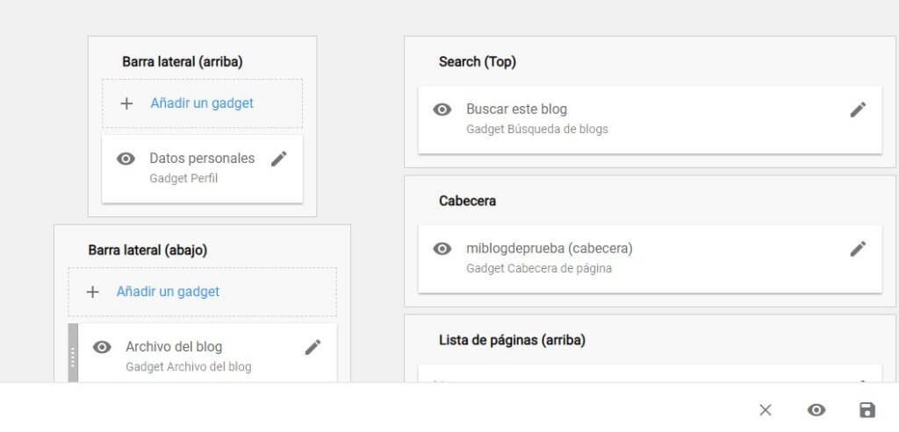The image size is (899, 432).
Task: Toggle visibility of Datos personales gadget
Action: [126, 159]
